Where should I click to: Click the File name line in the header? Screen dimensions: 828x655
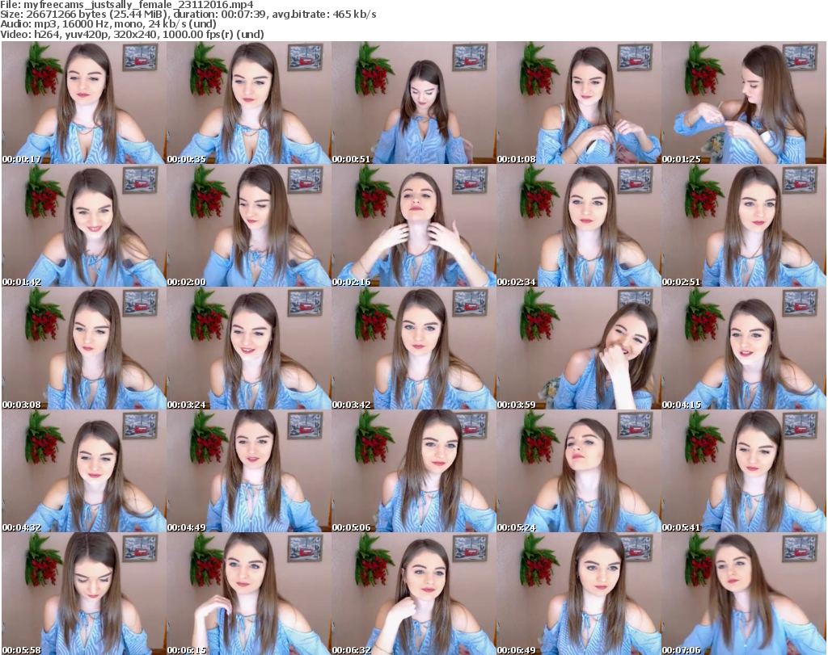pyautogui.click(x=127, y=5)
